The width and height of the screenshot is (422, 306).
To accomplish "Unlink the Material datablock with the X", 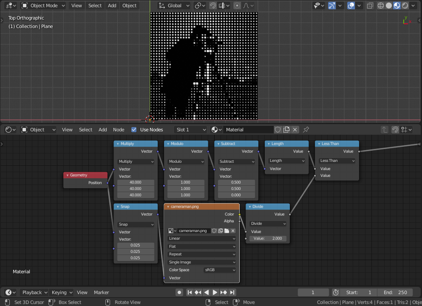I will click(x=295, y=129).
